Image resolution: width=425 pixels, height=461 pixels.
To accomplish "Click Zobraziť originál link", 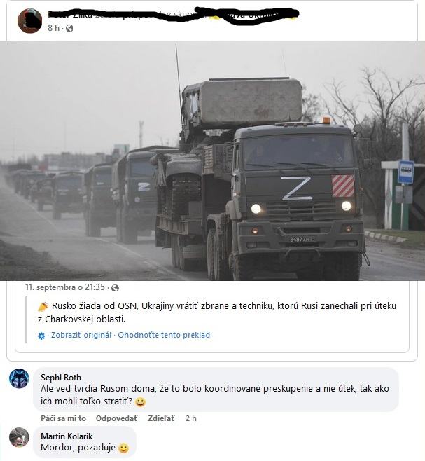I will pyautogui.click(x=81, y=335).
